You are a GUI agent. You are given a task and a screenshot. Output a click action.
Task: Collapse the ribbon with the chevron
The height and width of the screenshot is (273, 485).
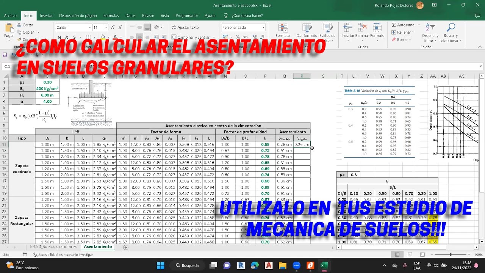(480, 47)
